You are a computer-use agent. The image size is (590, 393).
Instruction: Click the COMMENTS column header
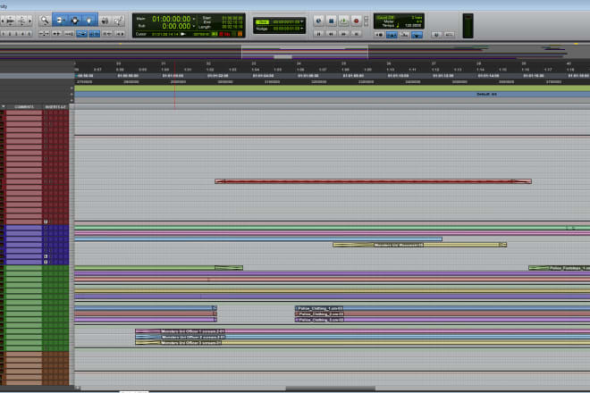pyautogui.click(x=24, y=106)
